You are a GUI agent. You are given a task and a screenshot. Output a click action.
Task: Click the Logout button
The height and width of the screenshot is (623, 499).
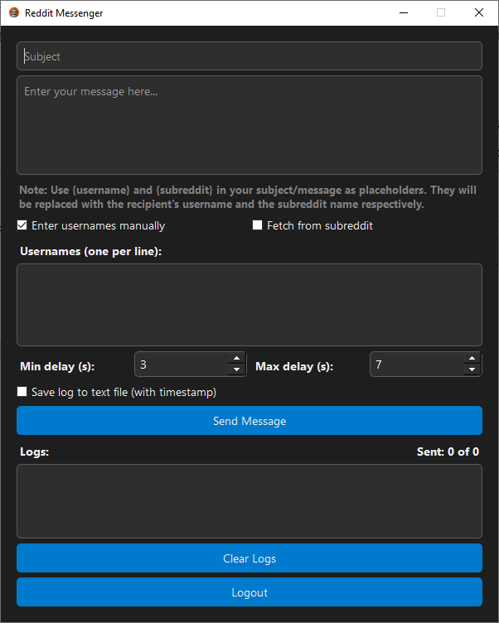249,592
